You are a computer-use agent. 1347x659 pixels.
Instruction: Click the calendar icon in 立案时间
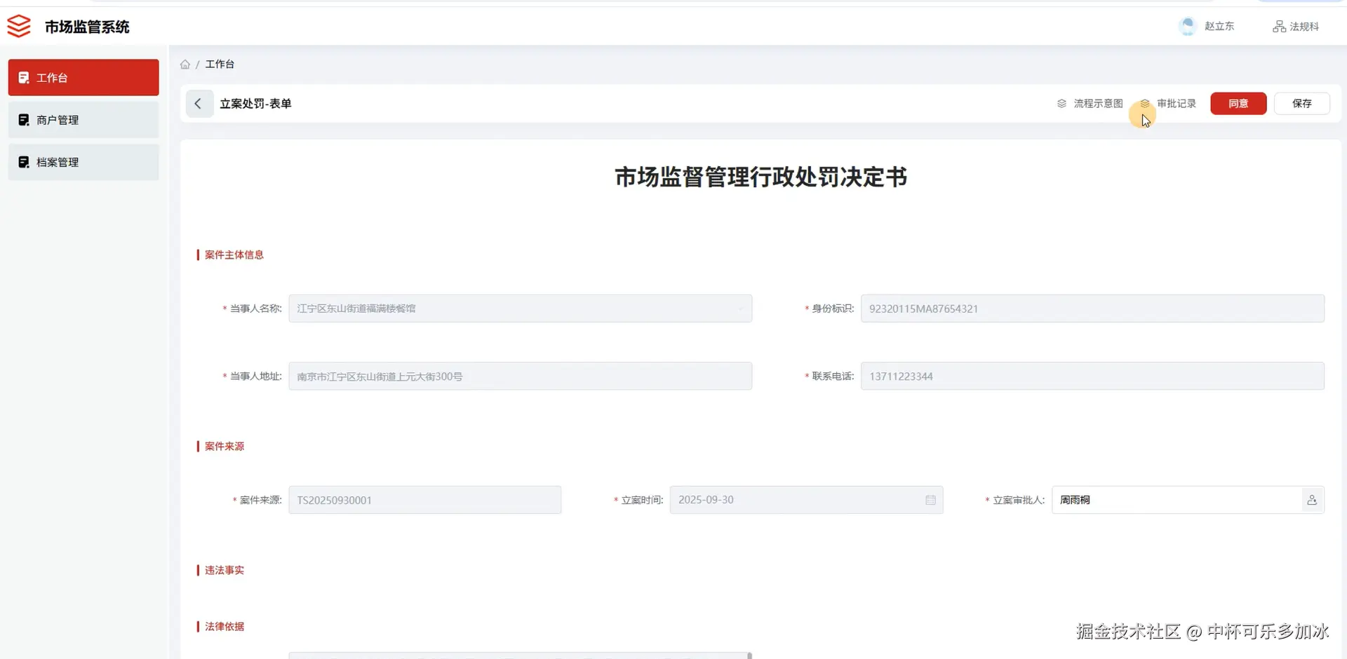point(930,501)
